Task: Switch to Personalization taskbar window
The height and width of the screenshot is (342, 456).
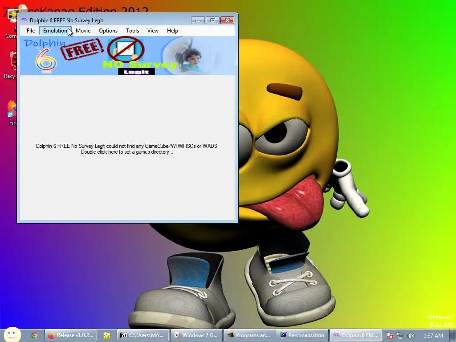Action: coord(302,335)
